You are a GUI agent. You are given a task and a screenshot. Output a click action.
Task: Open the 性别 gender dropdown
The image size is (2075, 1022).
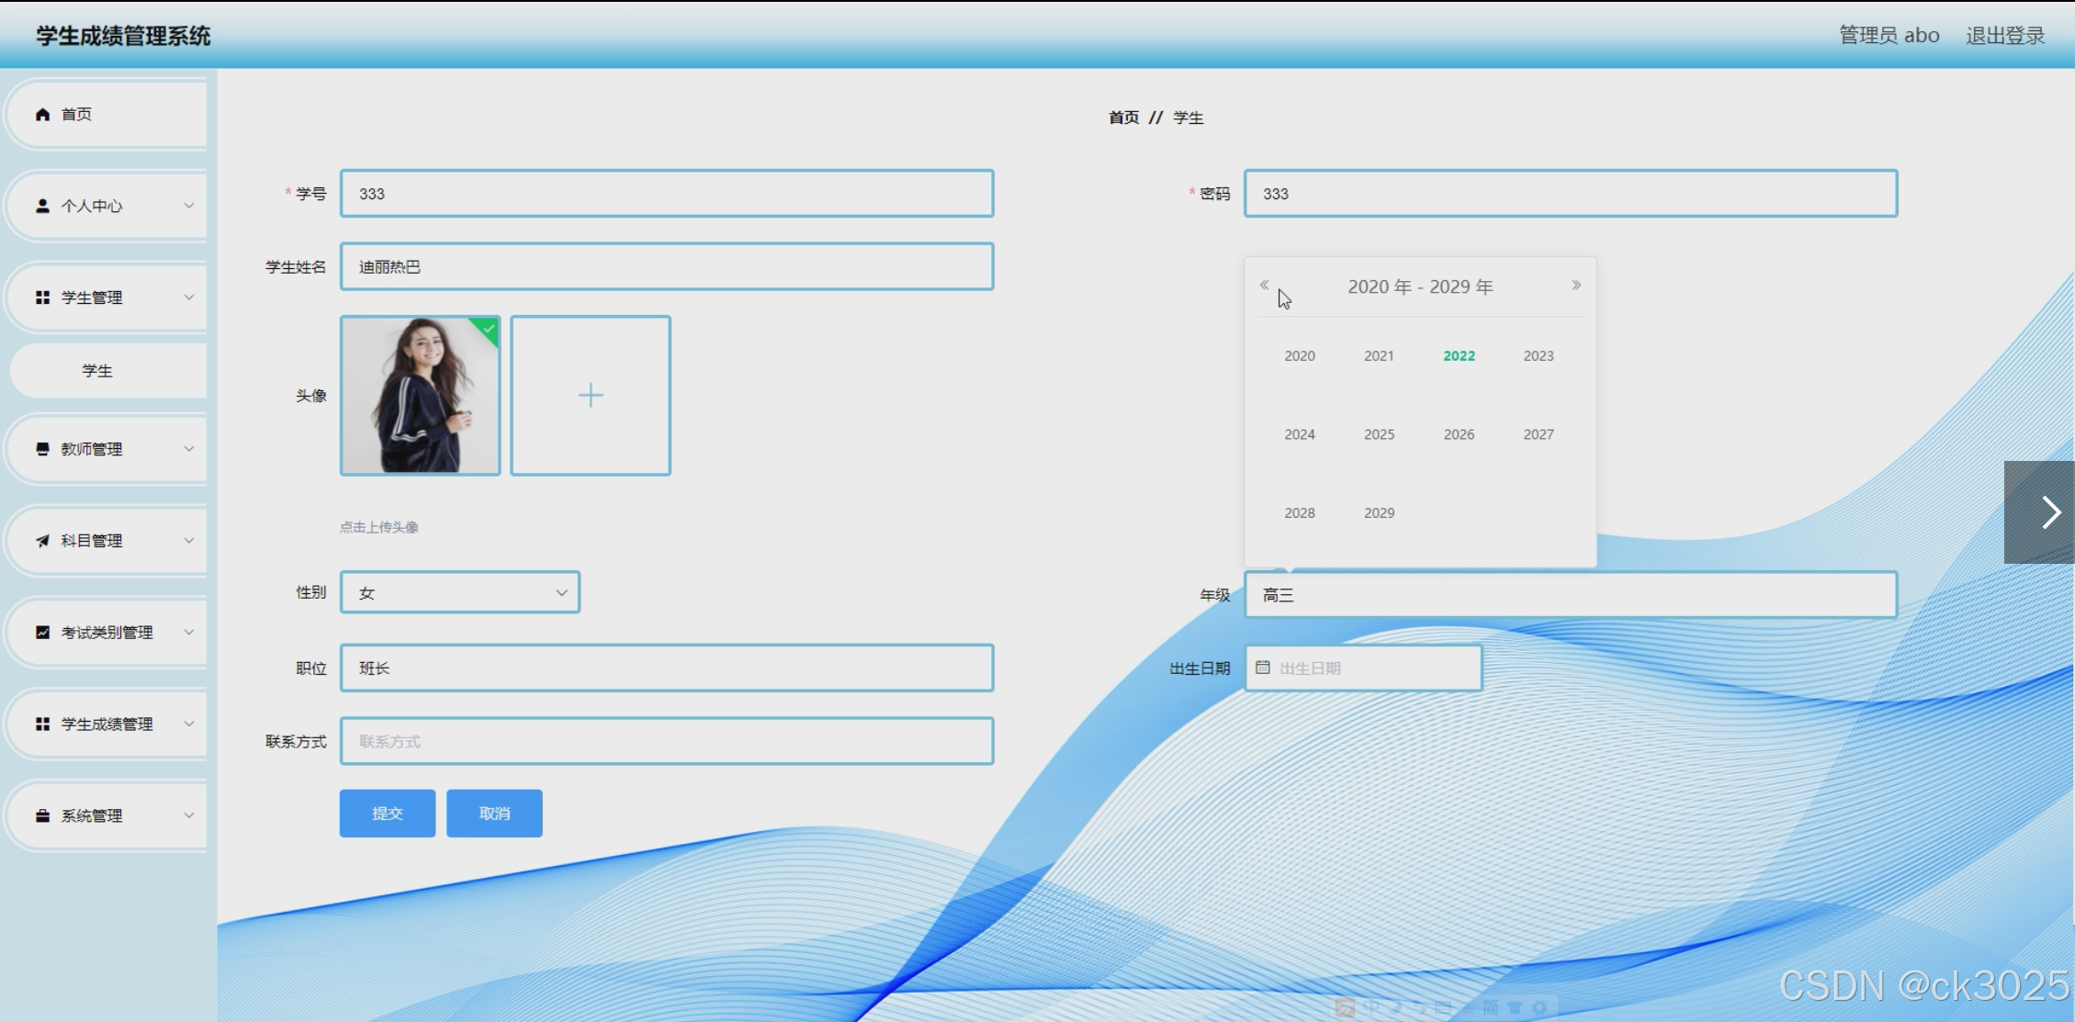tap(460, 592)
